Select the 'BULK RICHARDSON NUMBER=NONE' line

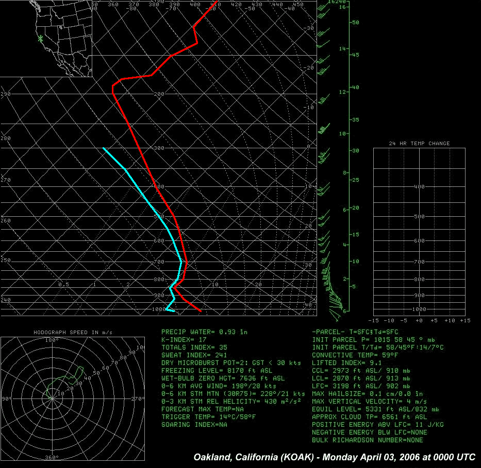pos(367,440)
